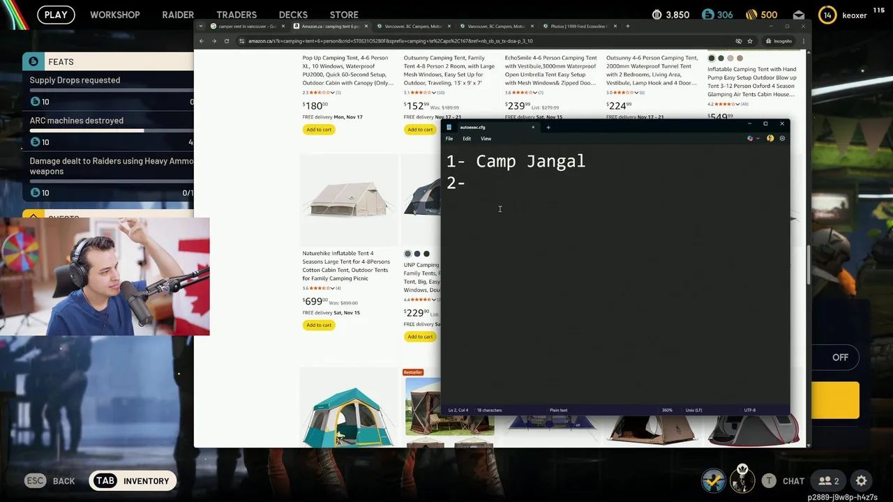Select dark swatch on Inflatable Camping Tent

click(712, 59)
